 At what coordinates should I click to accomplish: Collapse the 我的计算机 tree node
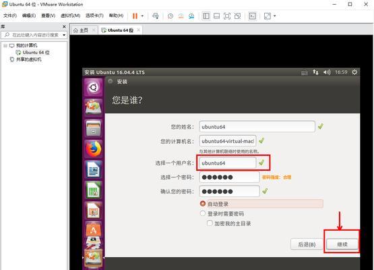(x=5, y=45)
